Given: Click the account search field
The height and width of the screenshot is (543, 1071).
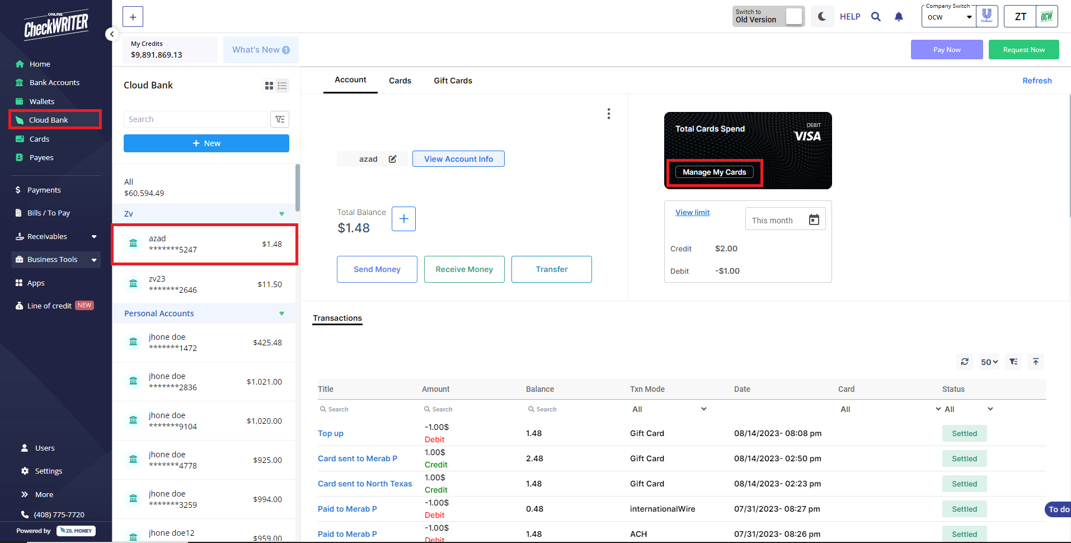Looking at the screenshot, I should pos(195,119).
